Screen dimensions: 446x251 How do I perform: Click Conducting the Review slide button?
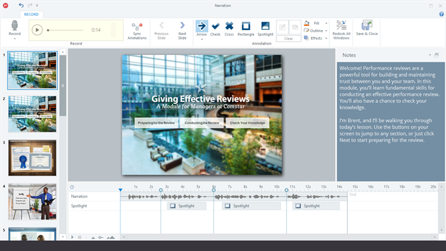coord(202,123)
